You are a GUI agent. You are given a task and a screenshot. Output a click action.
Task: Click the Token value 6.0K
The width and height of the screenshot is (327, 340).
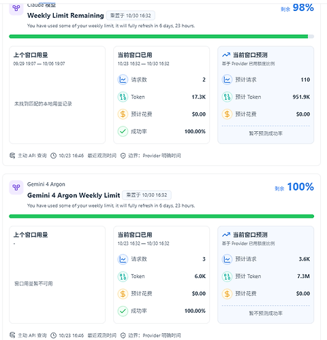click(200, 276)
